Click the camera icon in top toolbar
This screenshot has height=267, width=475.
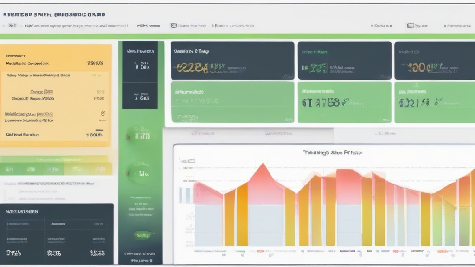point(173,25)
